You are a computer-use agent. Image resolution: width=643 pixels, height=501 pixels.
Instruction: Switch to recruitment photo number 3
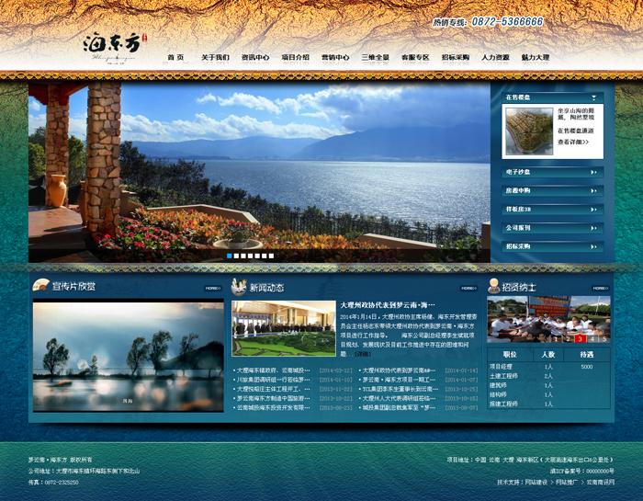[x=580, y=338]
